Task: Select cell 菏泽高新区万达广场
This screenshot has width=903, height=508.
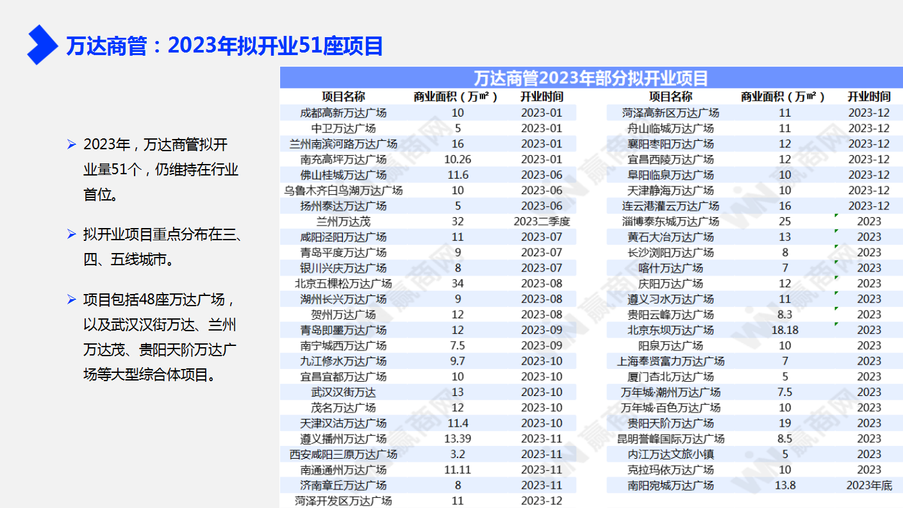Action: click(x=670, y=113)
